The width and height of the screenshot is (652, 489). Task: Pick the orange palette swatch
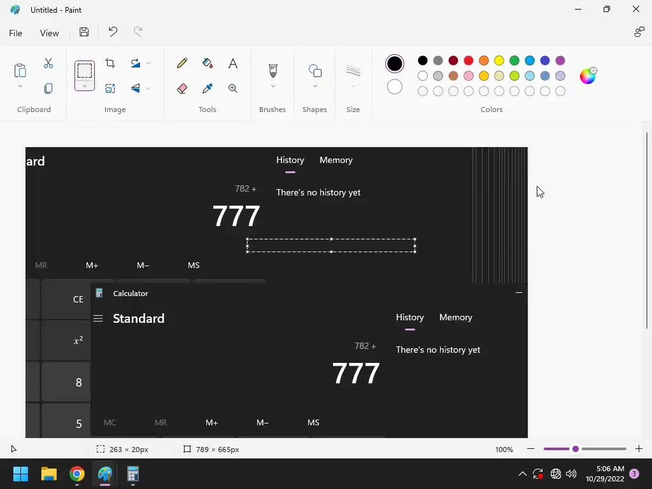(484, 60)
